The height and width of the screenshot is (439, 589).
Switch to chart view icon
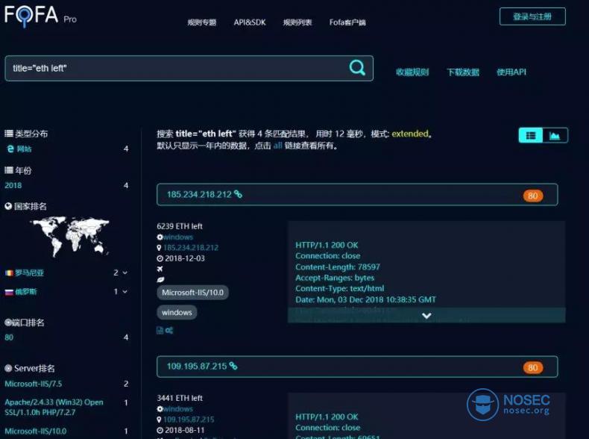(x=555, y=135)
